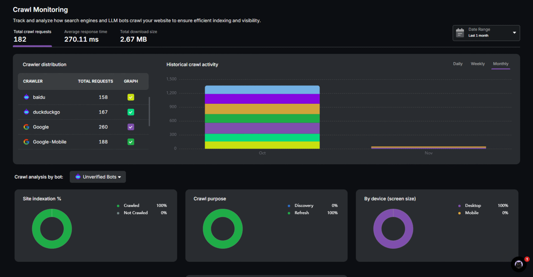Select the Total crawl requests metric
The height and width of the screenshot is (277, 533).
click(x=32, y=36)
